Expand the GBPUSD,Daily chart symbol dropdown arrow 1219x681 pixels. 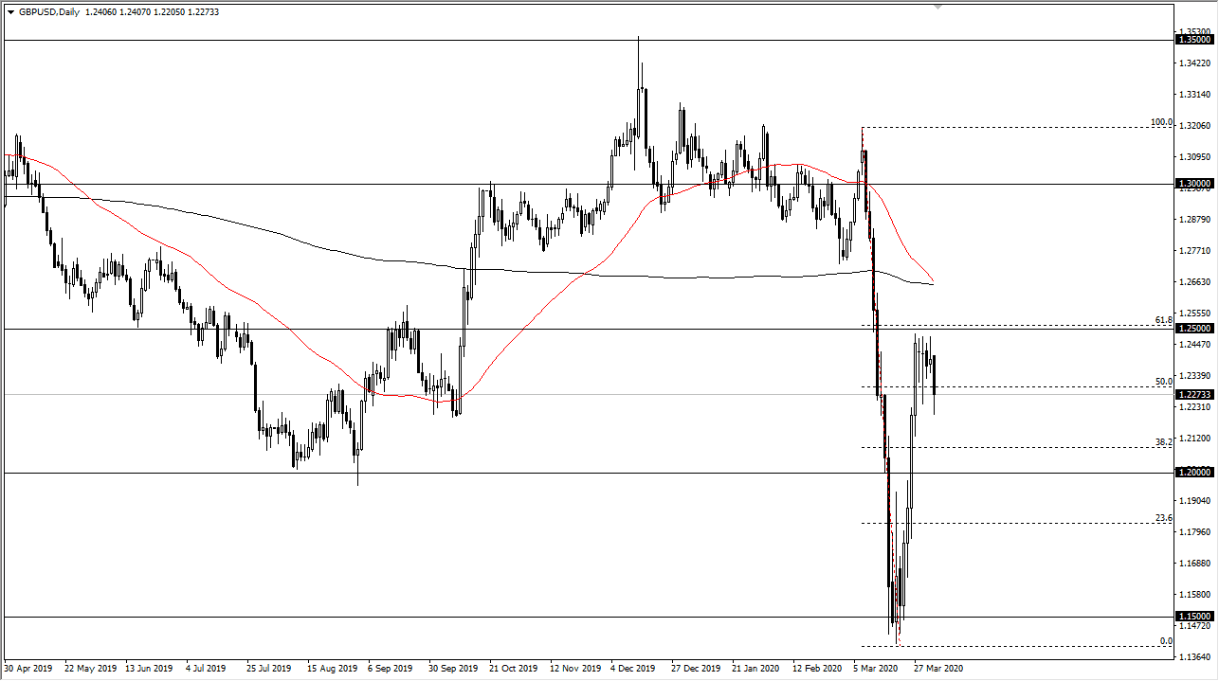tap(11, 13)
